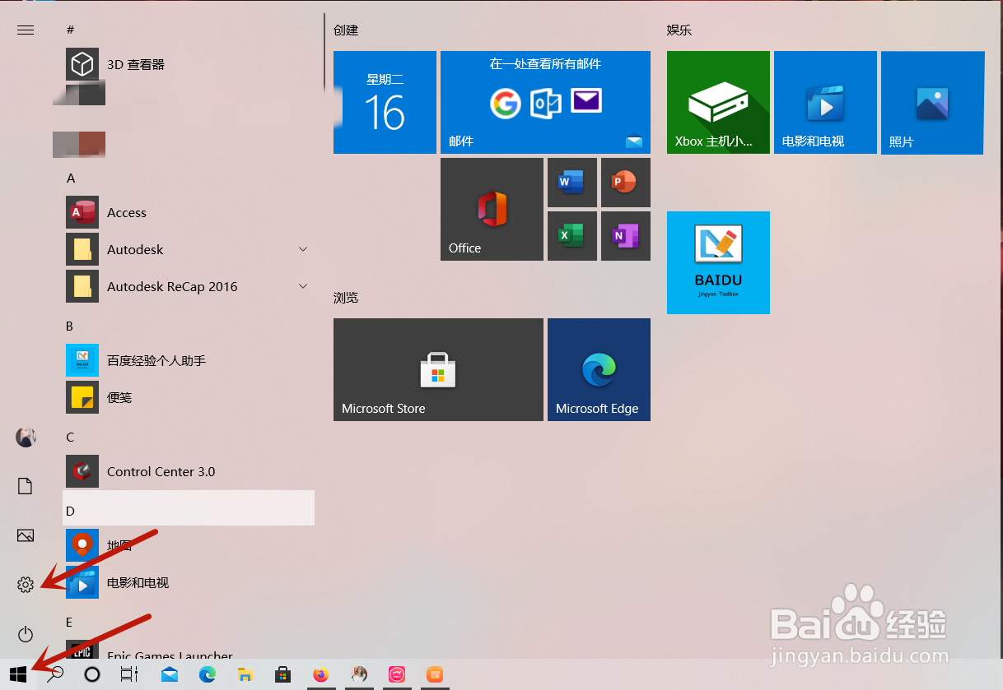This screenshot has width=1003, height=690.
Task: Open Task View on taskbar
Action: [x=129, y=674]
